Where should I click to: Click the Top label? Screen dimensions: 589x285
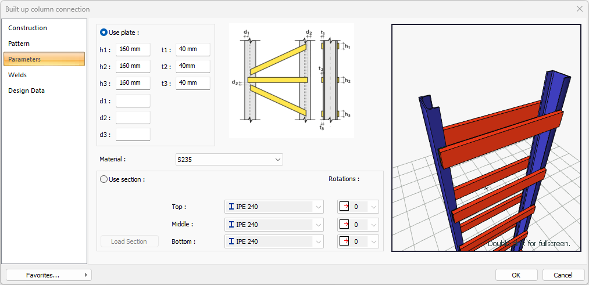click(x=179, y=207)
